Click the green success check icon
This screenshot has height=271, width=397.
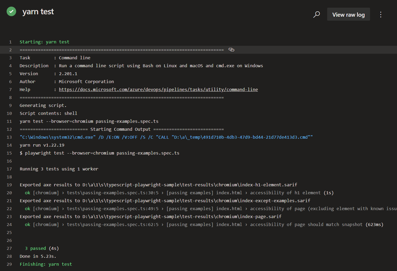point(11,11)
